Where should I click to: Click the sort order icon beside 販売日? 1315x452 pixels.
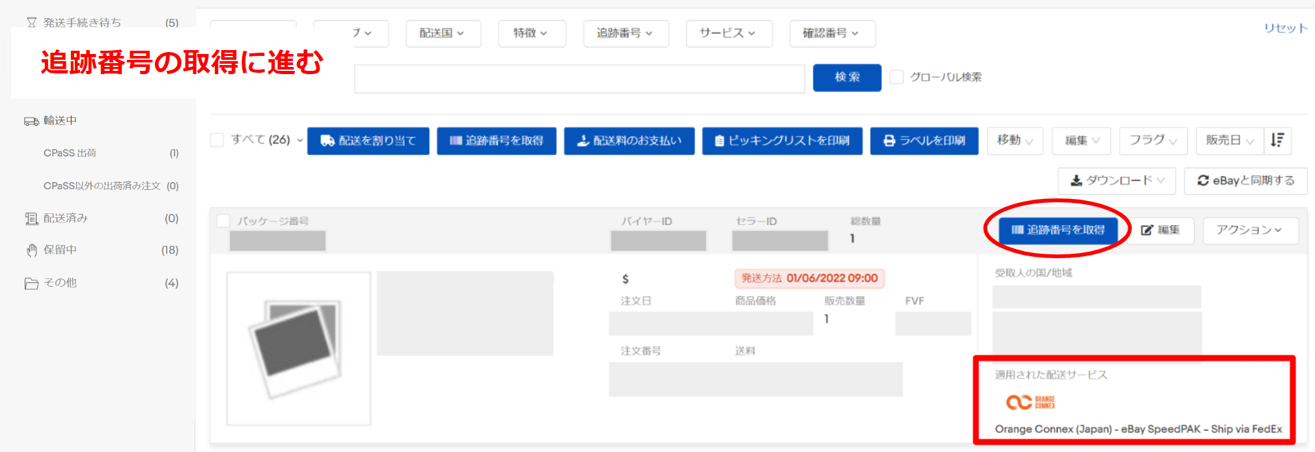click(1277, 140)
